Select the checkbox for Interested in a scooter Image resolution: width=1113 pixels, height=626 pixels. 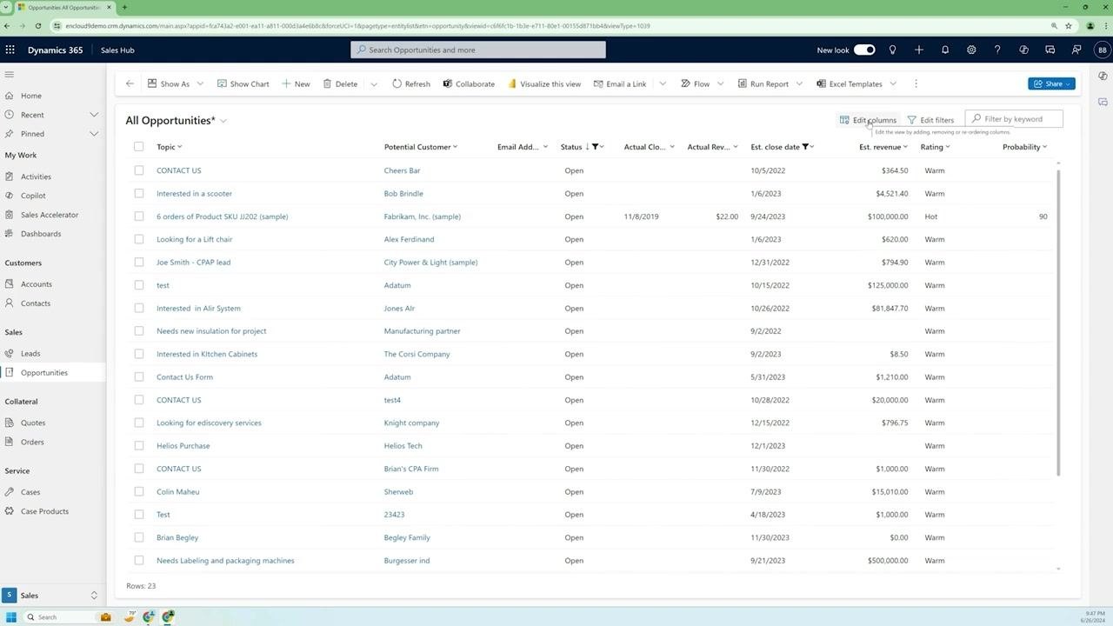pos(139,193)
